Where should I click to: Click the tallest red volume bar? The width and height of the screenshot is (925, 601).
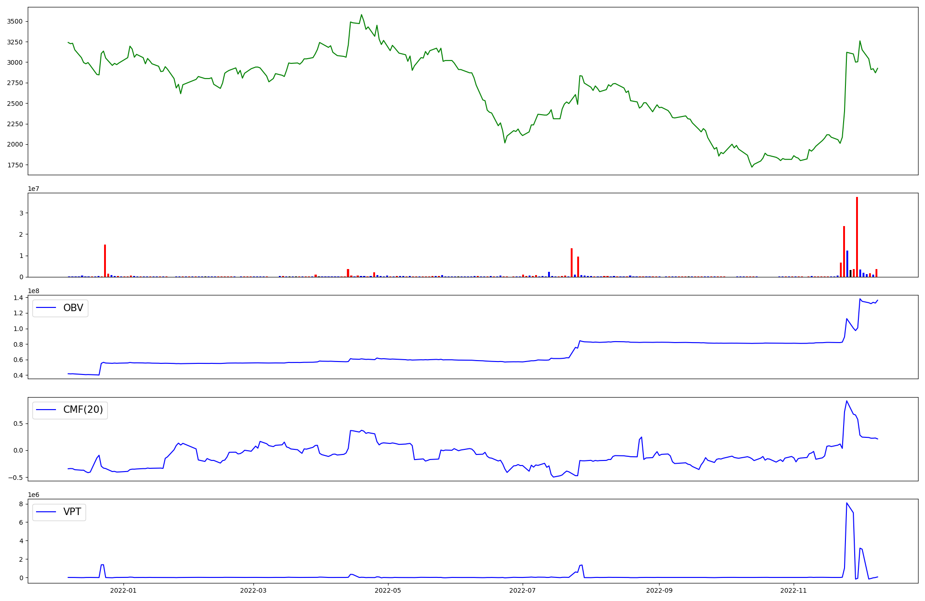(x=857, y=236)
